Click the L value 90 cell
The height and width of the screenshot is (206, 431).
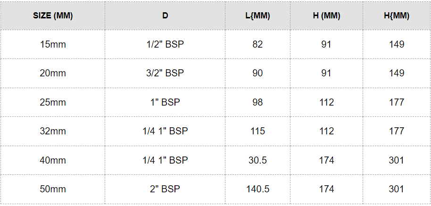257,73
